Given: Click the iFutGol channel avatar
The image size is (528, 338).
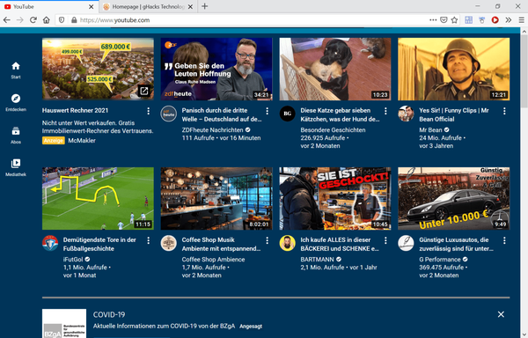Looking at the screenshot, I should click(50, 244).
